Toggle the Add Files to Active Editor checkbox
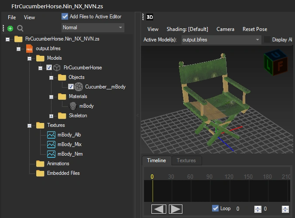295x218 pixels. (x=65, y=17)
